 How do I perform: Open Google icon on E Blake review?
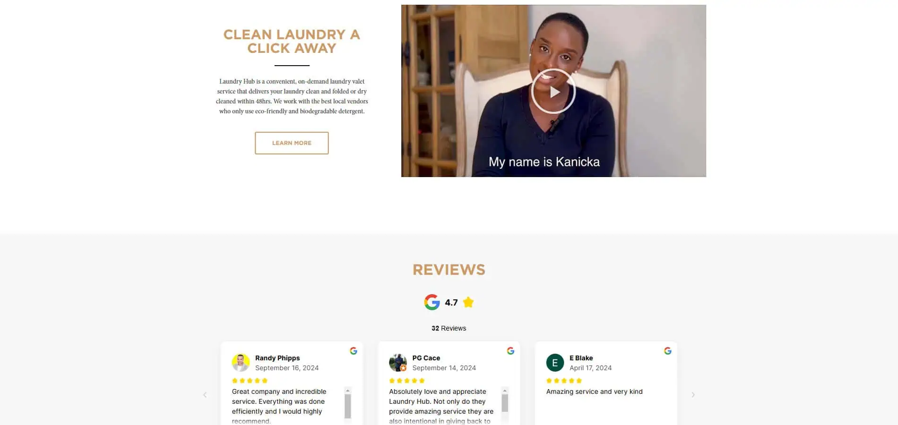click(x=668, y=351)
